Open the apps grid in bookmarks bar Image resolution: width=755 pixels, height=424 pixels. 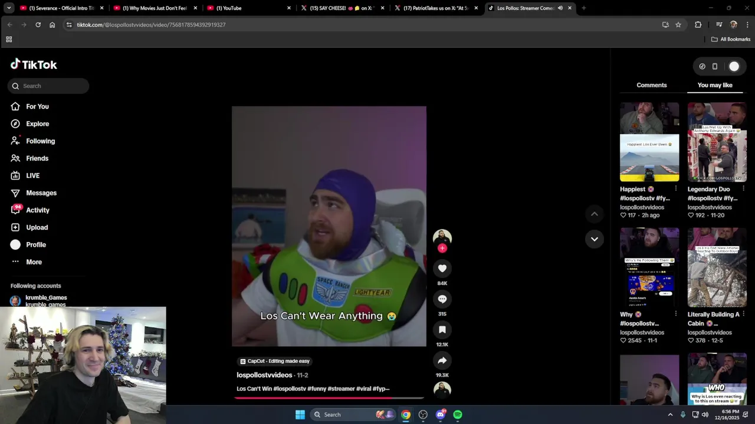pyautogui.click(x=9, y=39)
